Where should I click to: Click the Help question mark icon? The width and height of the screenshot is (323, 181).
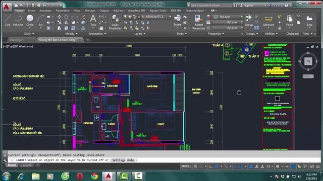click(x=286, y=6)
